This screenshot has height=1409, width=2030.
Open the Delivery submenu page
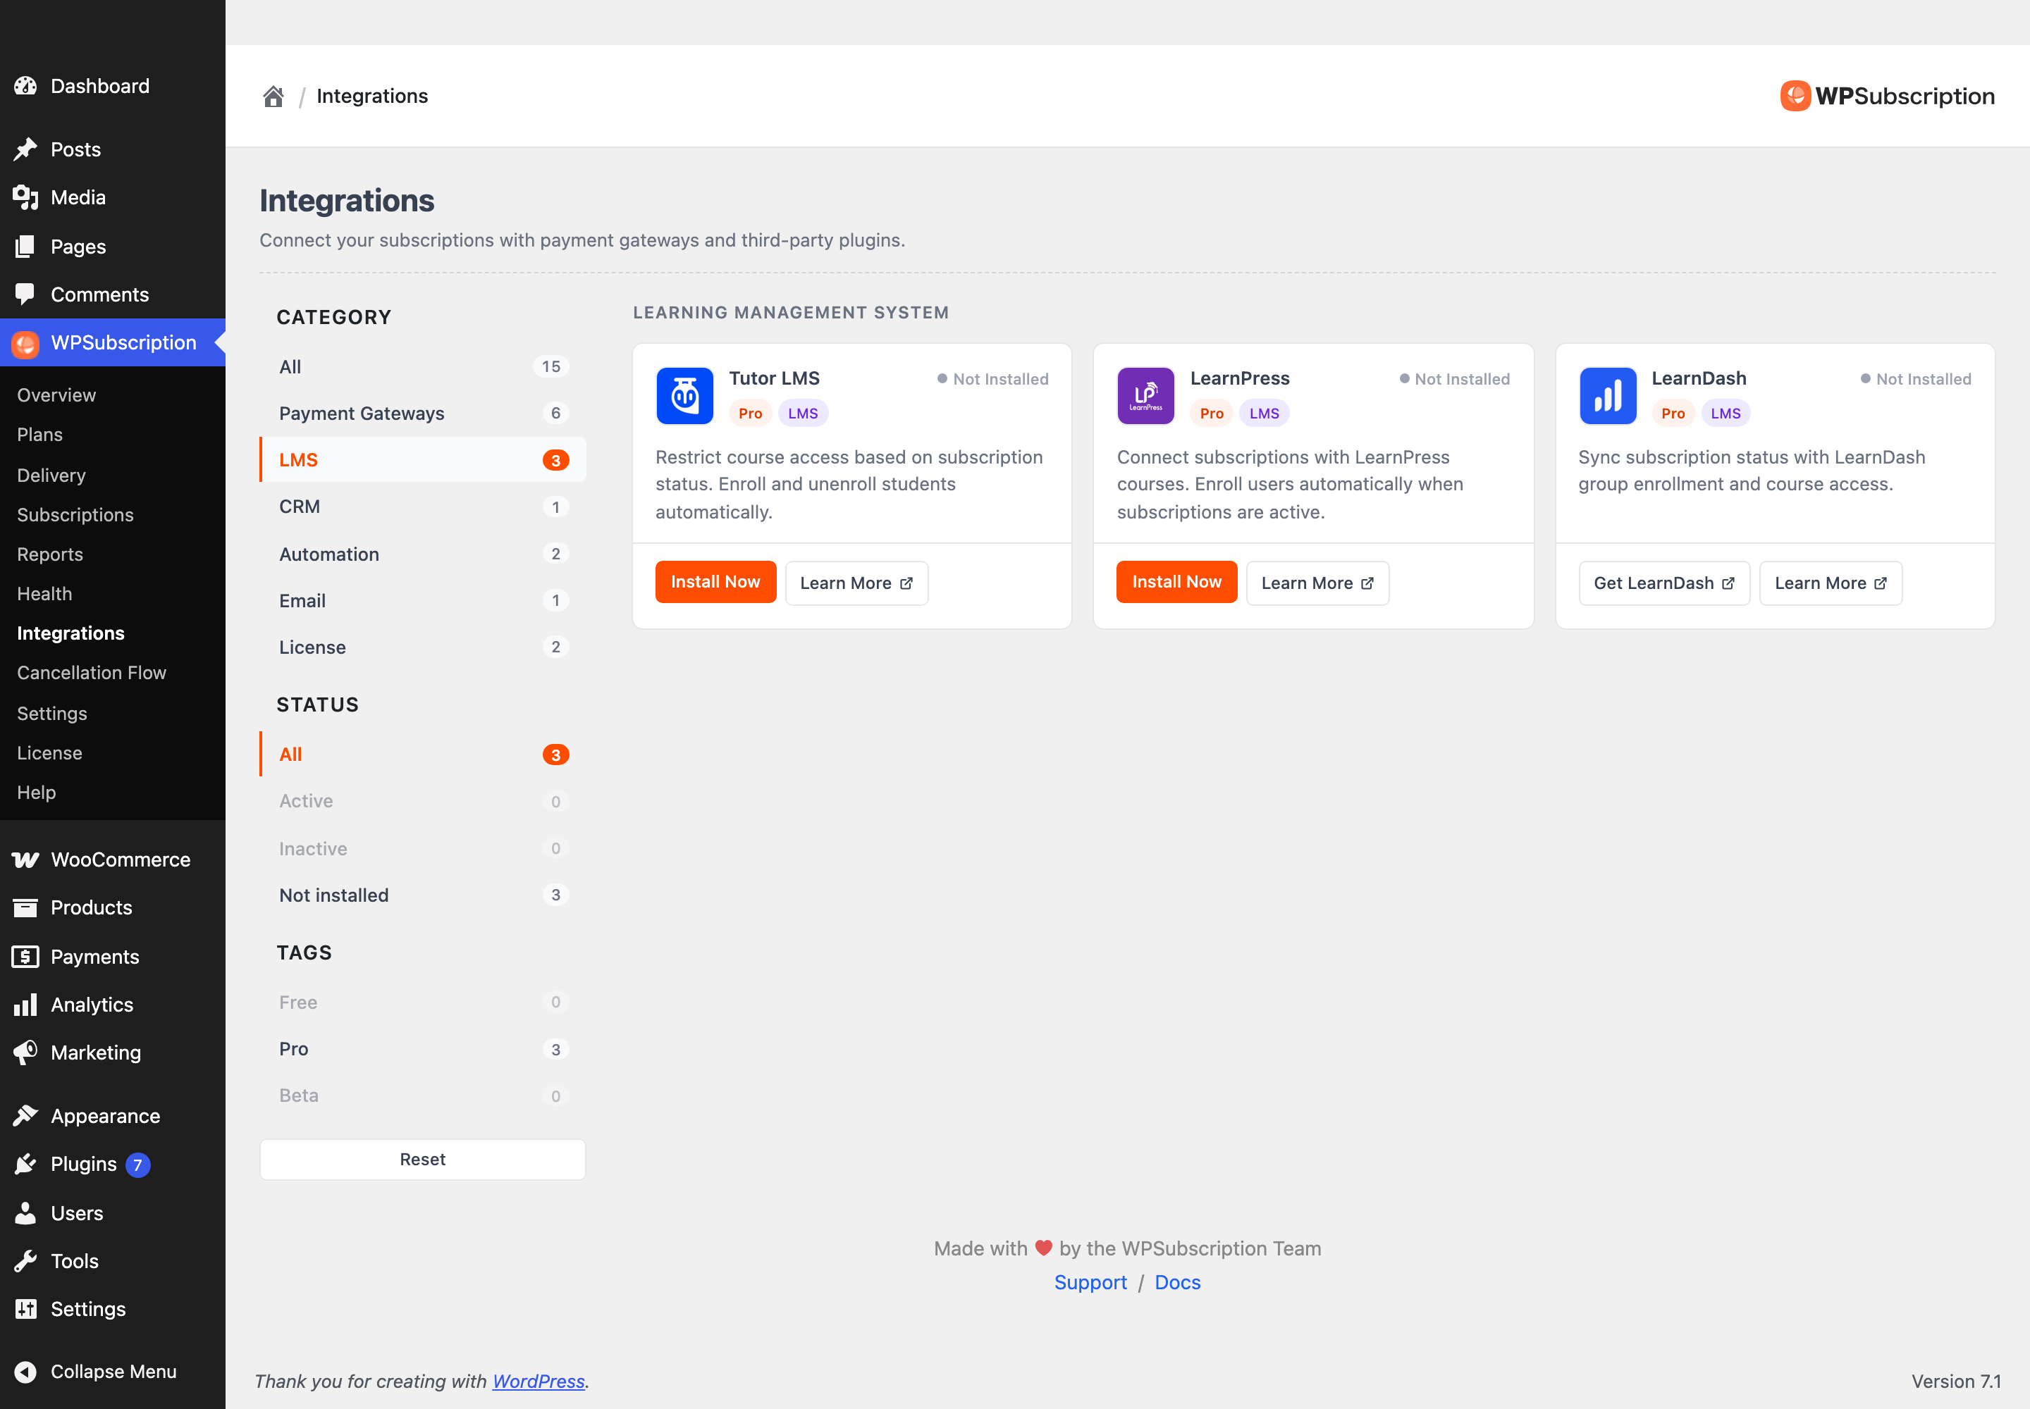[x=51, y=475]
